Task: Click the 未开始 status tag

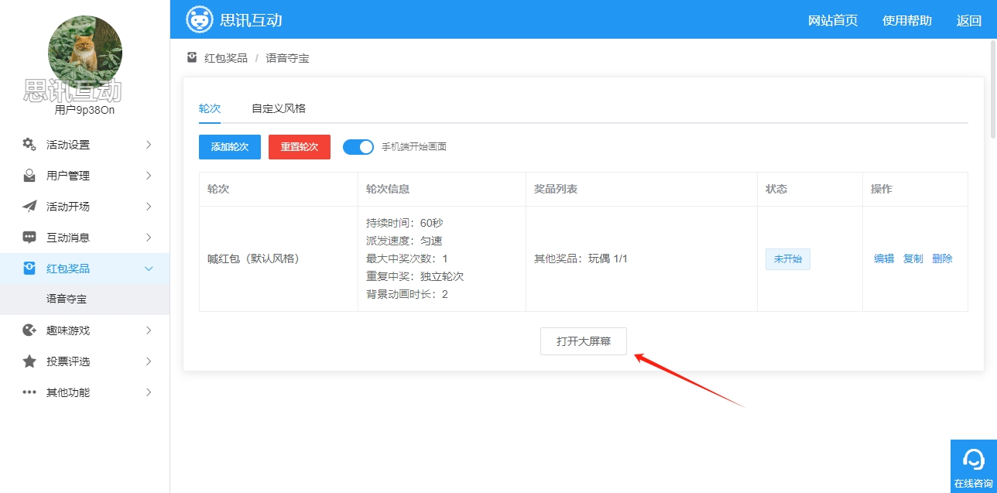Action: [x=788, y=259]
